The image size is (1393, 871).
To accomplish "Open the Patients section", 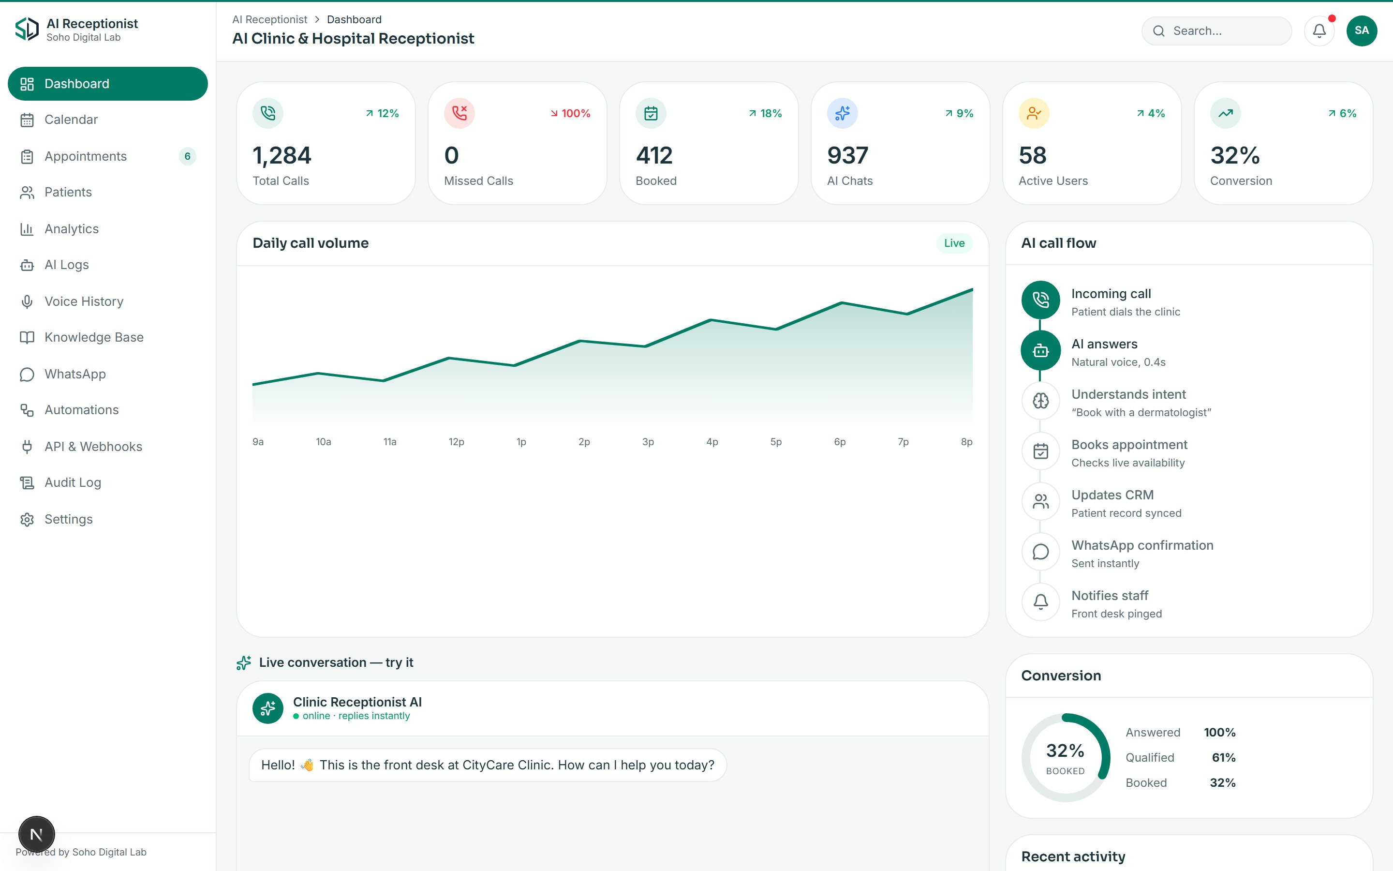I will pos(108,192).
